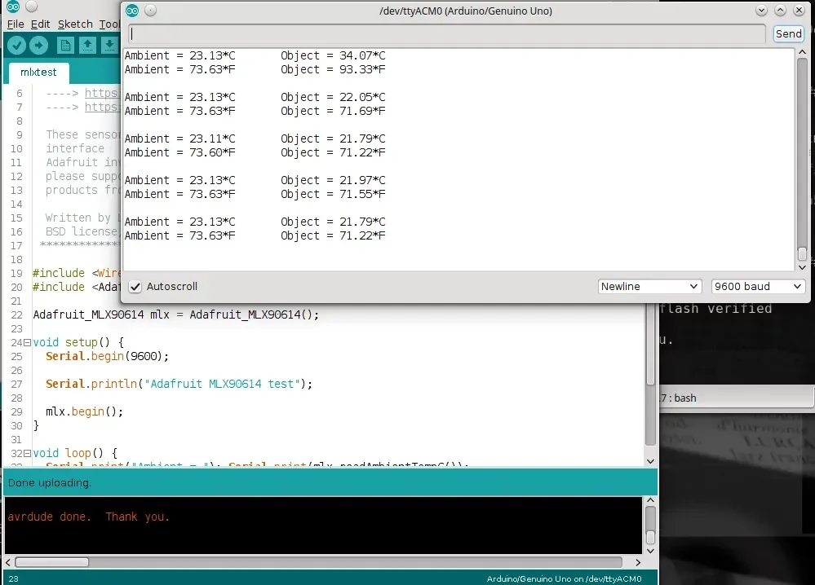This screenshot has width=815, height=585.
Task: Click the 'Done uploading.' status message
Action: [x=50, y=482]
